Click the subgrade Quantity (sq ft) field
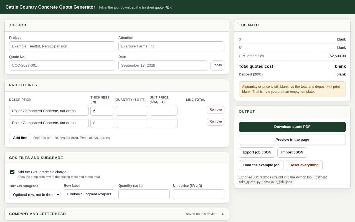Image resolution: width=355 pixels, height=222 pixels. pos(144,194)
